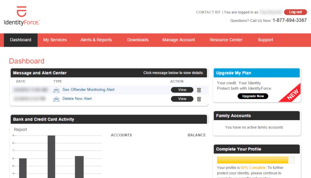The height and width of the screenshot is (178, 311).
Task: Select Manage Account in navigation
Action: coord(179,40)
